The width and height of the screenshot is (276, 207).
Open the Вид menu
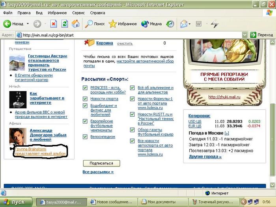(x=39, y=13)
